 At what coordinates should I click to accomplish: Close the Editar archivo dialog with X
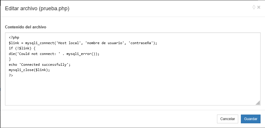(x=259, y=7)
